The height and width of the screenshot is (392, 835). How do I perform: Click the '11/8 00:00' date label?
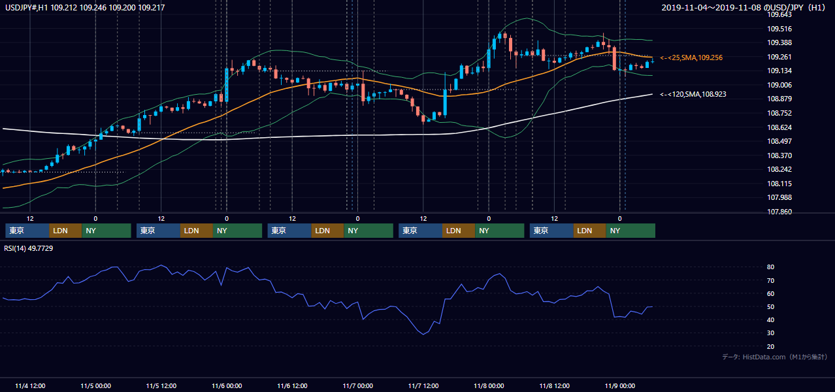[x=489, y=385]
